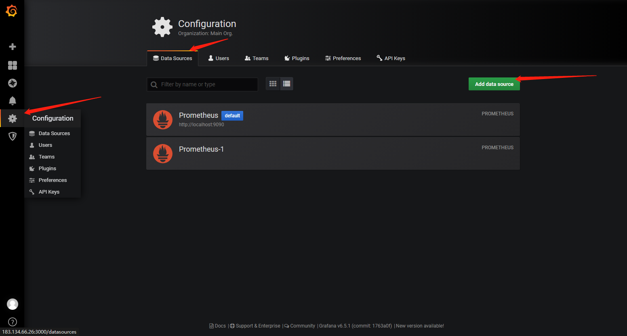Click PROMETHEUS type label on first row
The width and height of the screenshot is (627, 336).
click(497, 114)
